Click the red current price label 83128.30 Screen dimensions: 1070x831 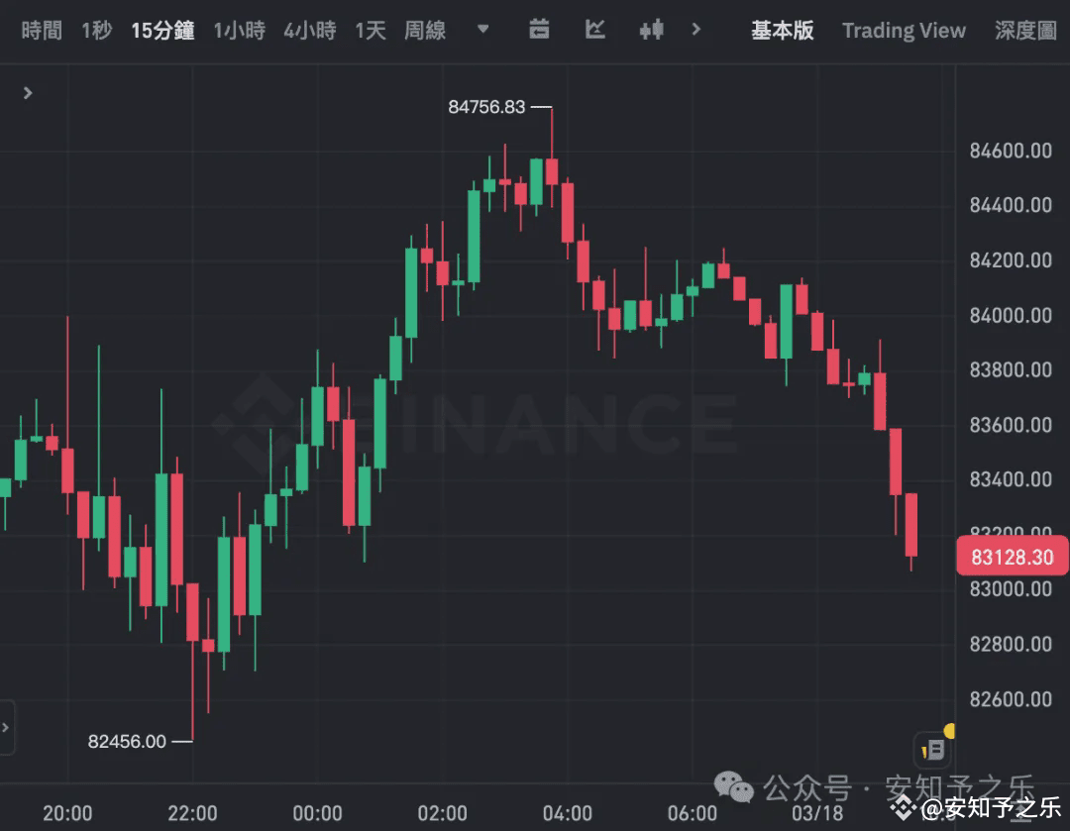(x=1012, y=557)
